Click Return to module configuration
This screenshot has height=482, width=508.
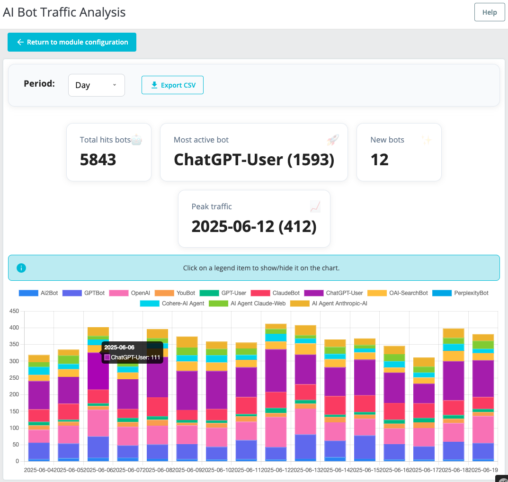72,42
